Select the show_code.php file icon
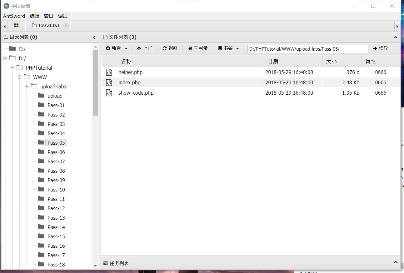 (109, 93)
